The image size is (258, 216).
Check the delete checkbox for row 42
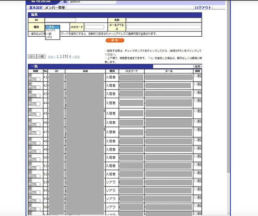[x=196, y=84]
